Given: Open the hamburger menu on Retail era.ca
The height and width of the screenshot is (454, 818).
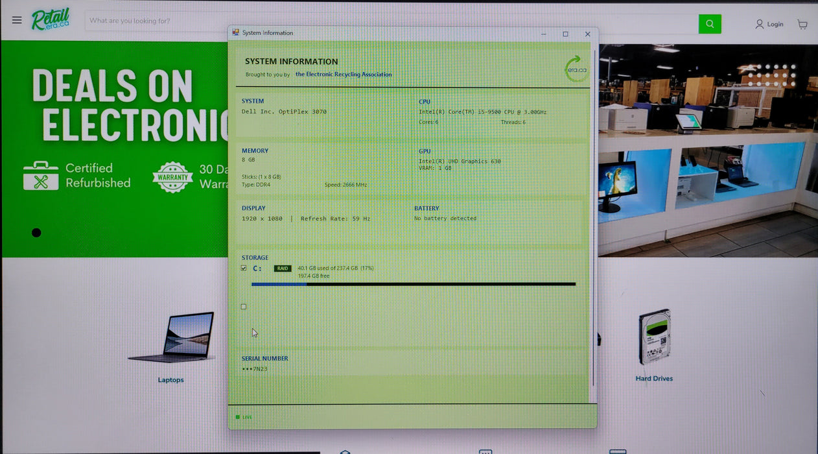Looking at the screenshot, I should pos(17,20).
